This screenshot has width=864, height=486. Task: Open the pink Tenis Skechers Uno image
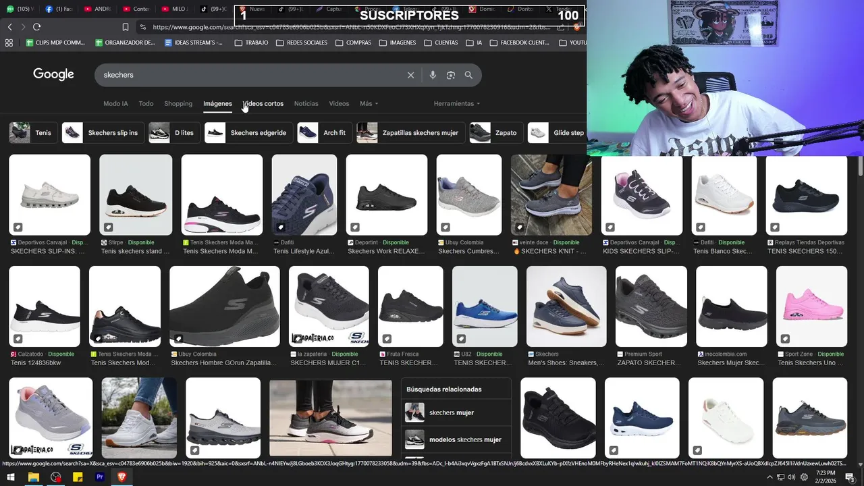[811, 306]
